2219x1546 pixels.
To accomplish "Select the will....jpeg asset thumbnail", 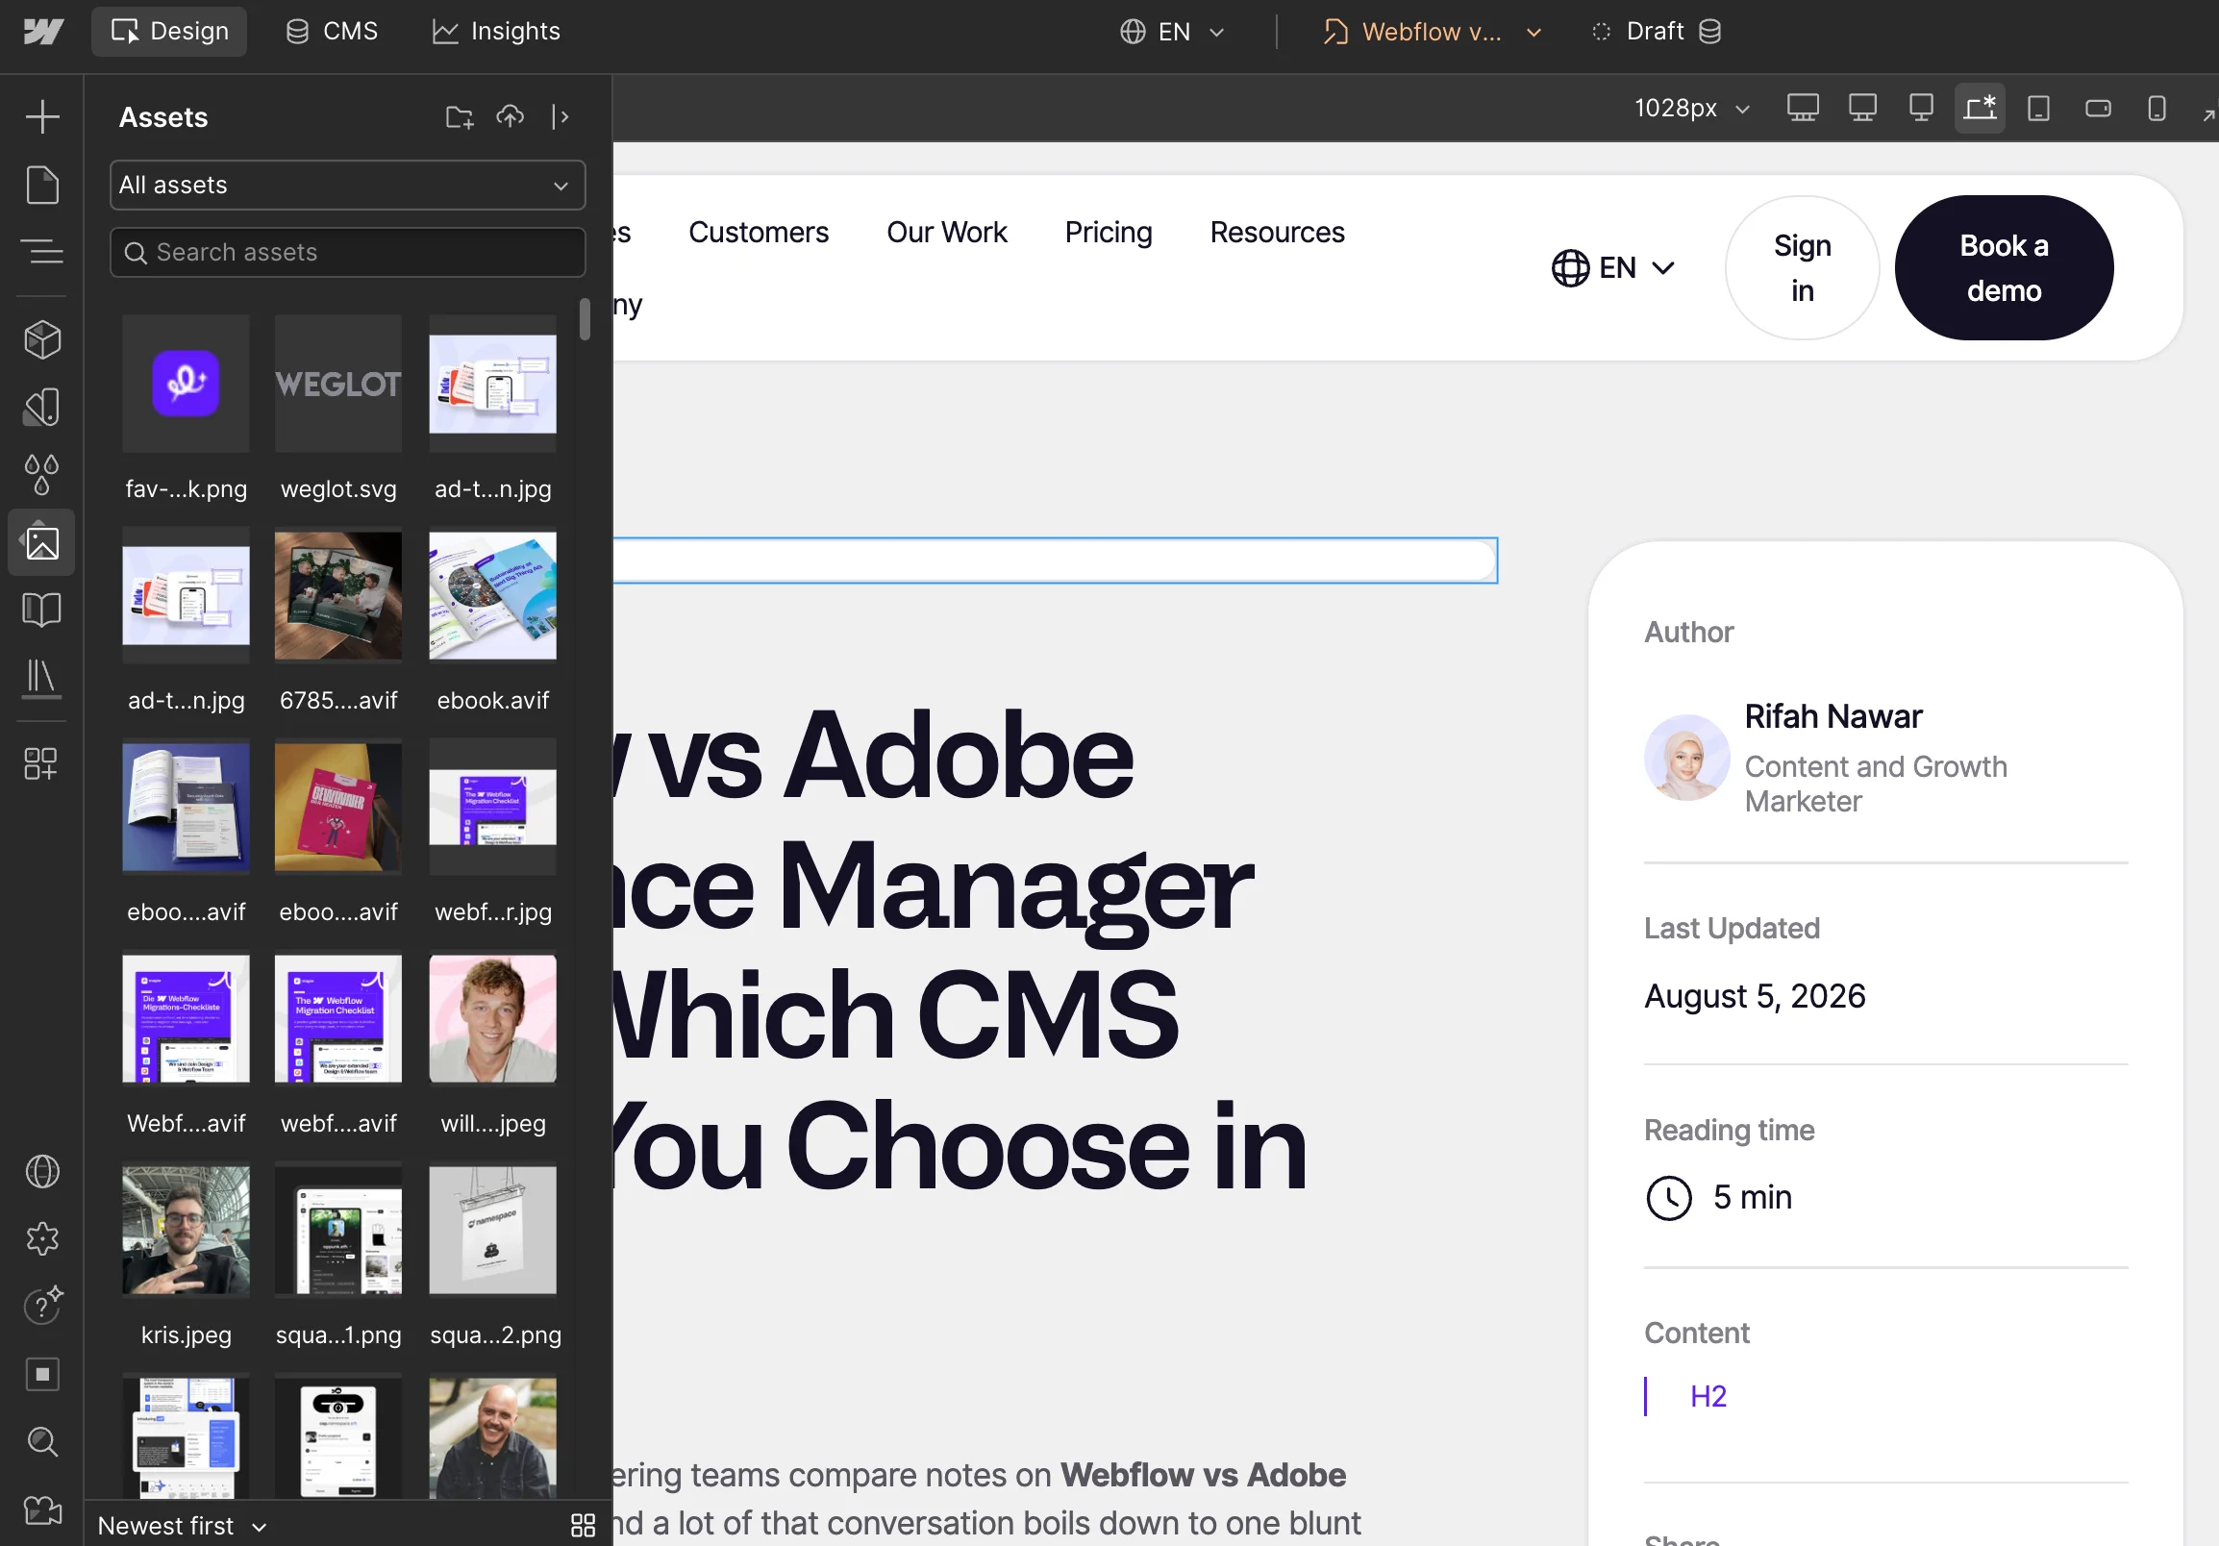I will tap(493, 1018).
